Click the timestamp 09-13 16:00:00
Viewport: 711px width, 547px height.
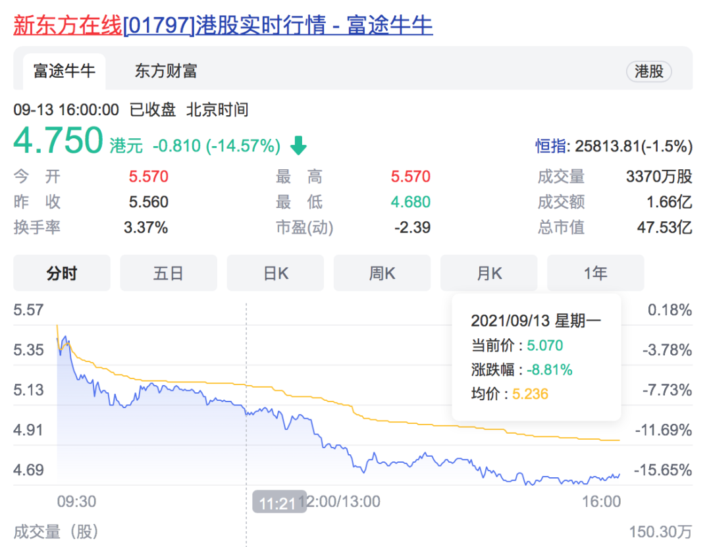point(66,110)
